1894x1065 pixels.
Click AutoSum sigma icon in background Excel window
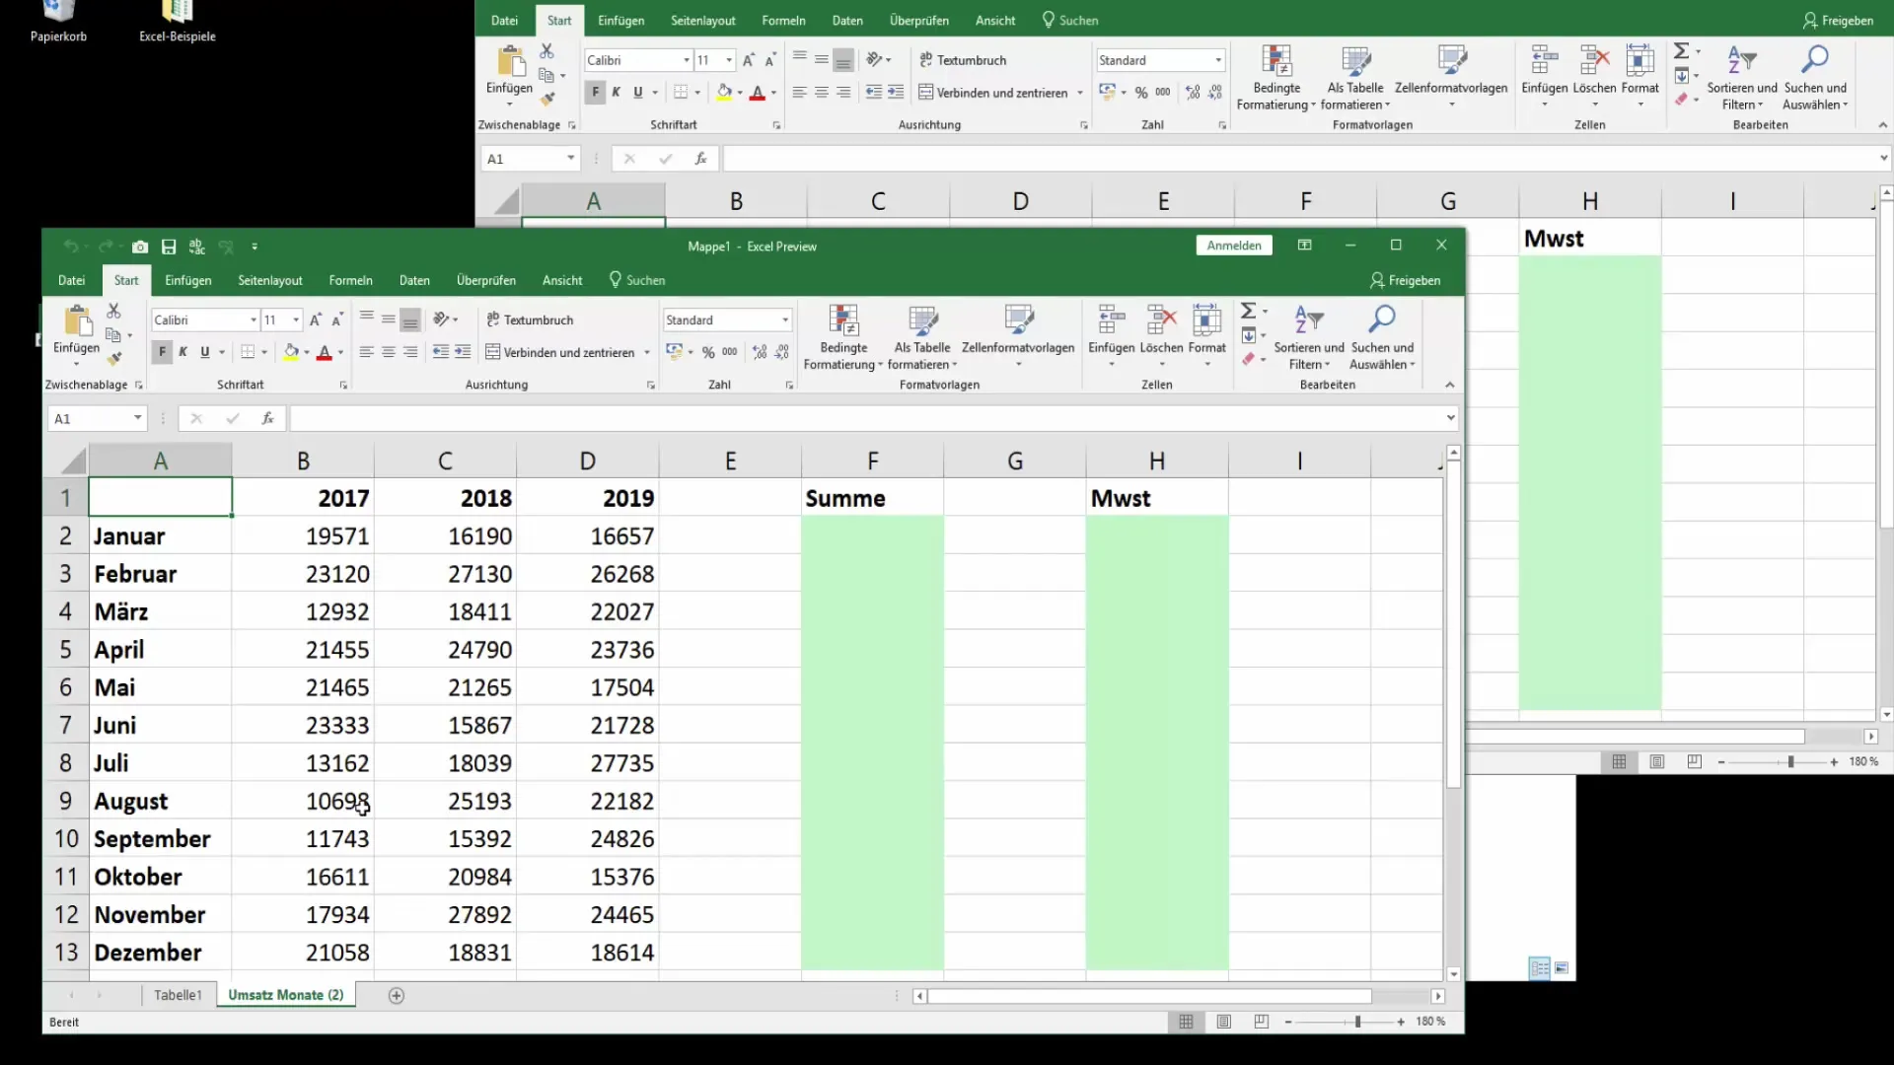pos(1682,50)
